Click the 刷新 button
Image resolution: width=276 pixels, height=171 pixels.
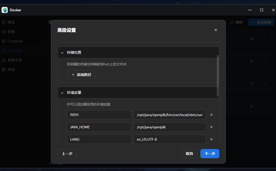point(236,22)
